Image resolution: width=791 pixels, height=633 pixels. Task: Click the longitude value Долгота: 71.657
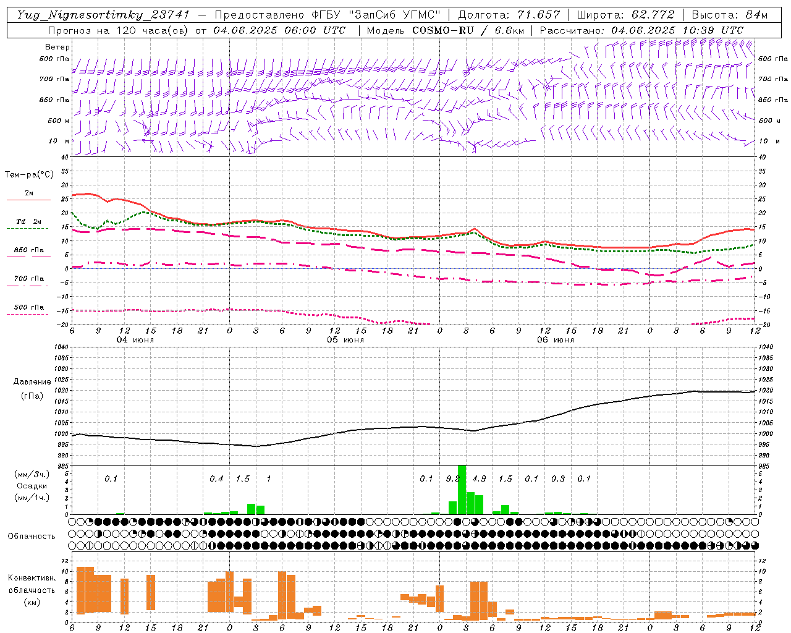pos(509,15)
